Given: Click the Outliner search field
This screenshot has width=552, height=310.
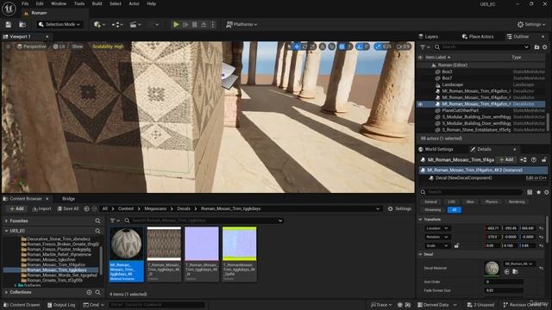Looking at the screenshot, I should [482, 46].
